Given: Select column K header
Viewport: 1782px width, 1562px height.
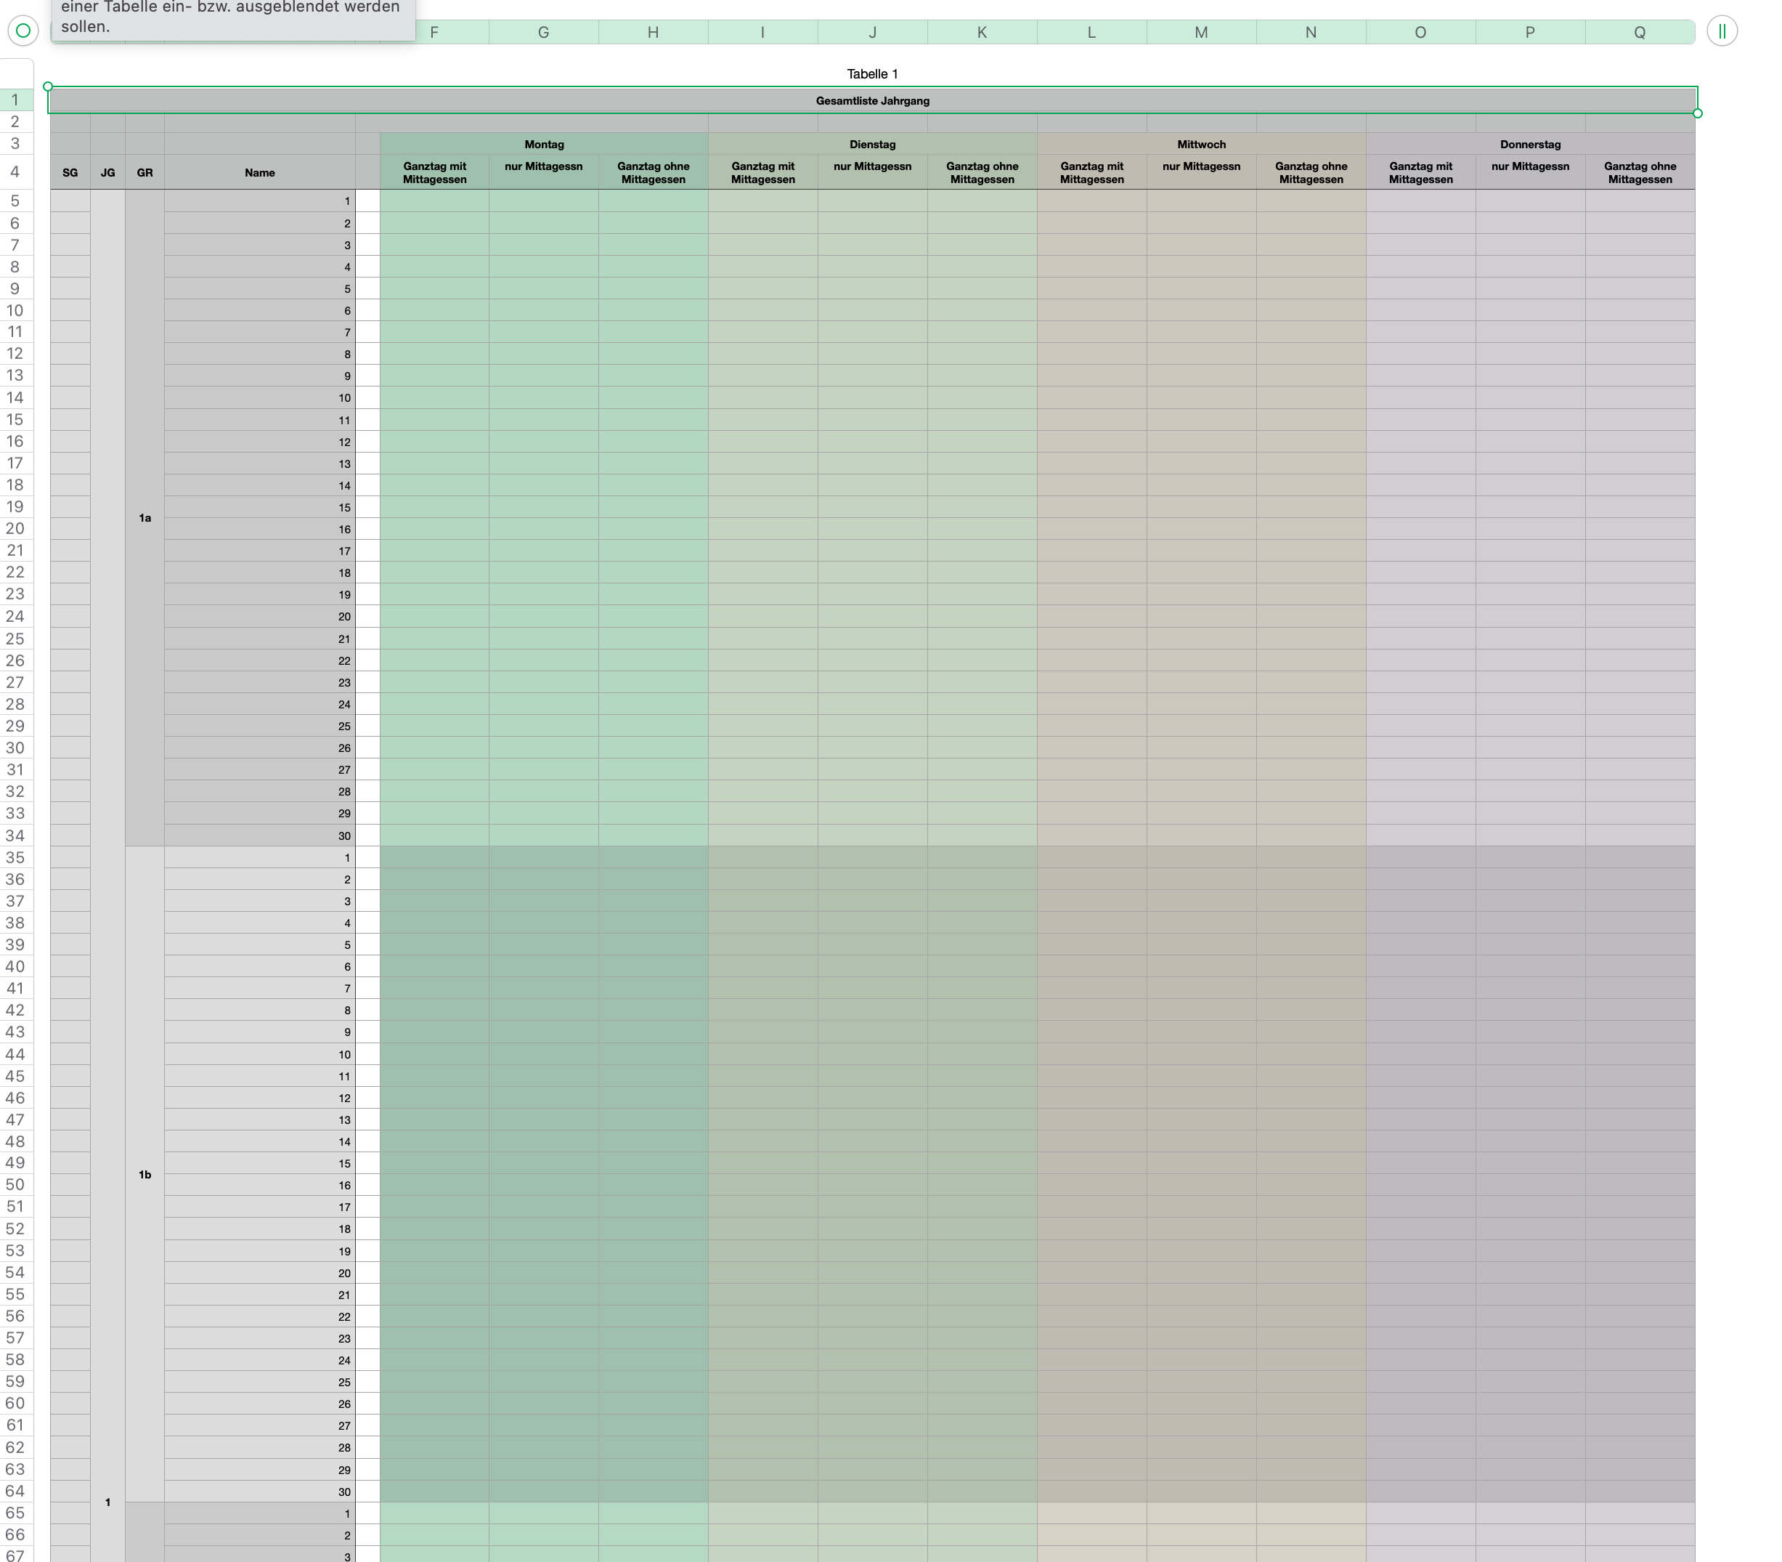Looking at the screenshot, I should coord(982,32).
